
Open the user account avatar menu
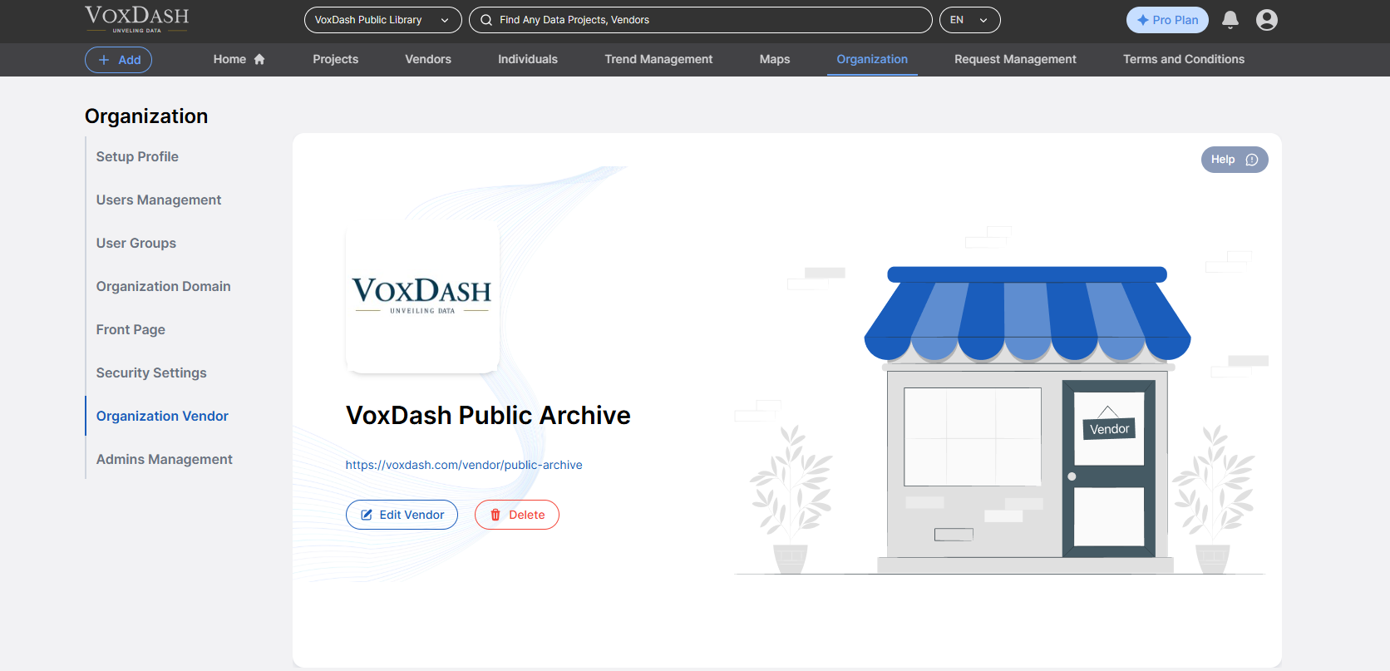[1267, 20]
